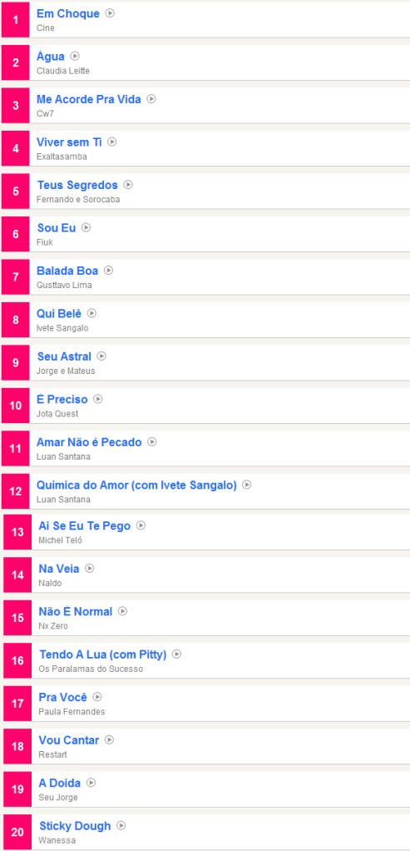
Task: Play Tendo A Lua preview icon
Action: (177, 654)
